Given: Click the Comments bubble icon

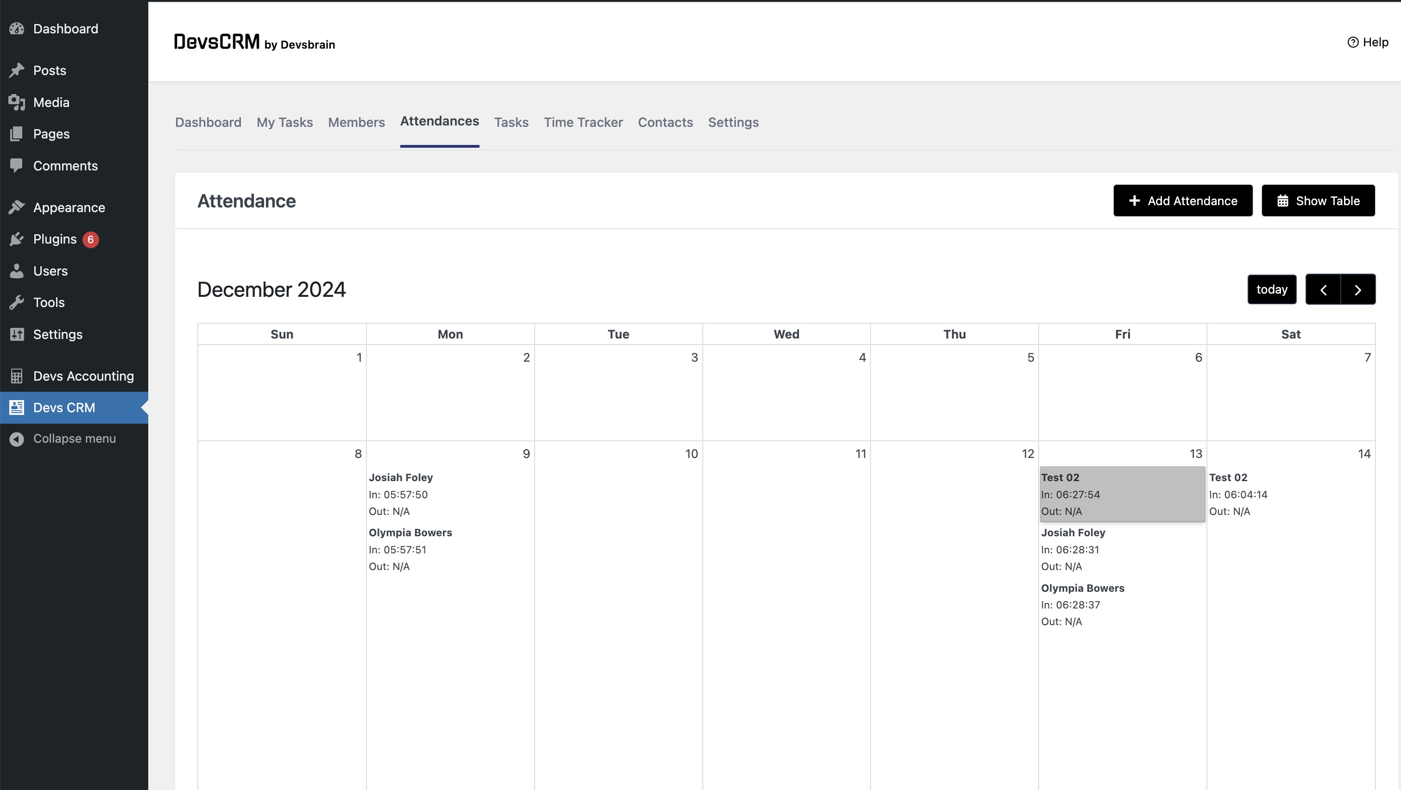Looking at the screenshot, I should 17,166.
